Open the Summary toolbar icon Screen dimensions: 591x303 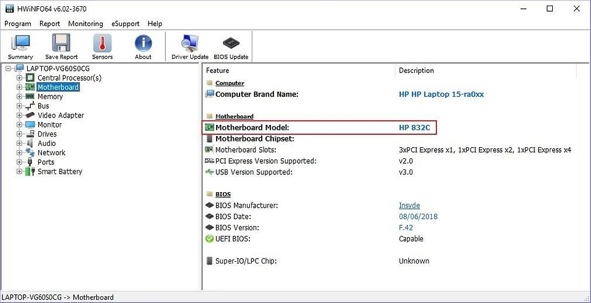click(x=20, y=47)
